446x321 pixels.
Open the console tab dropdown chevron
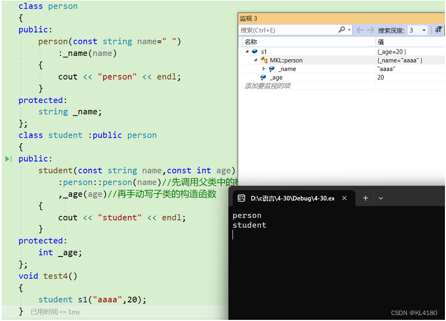coord(381,198)
